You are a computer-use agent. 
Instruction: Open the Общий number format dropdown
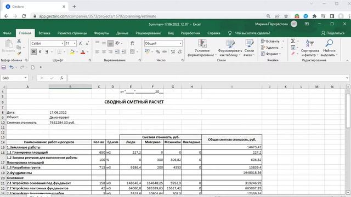[180, 43]
